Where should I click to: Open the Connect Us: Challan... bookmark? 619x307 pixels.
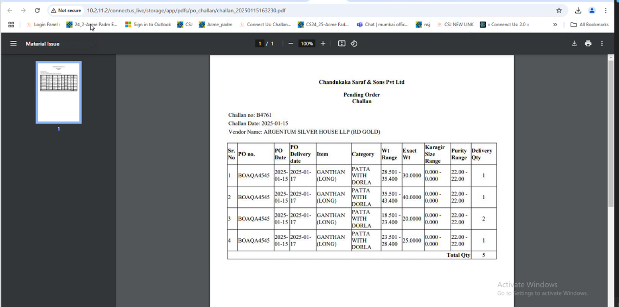tap(265, 24)
